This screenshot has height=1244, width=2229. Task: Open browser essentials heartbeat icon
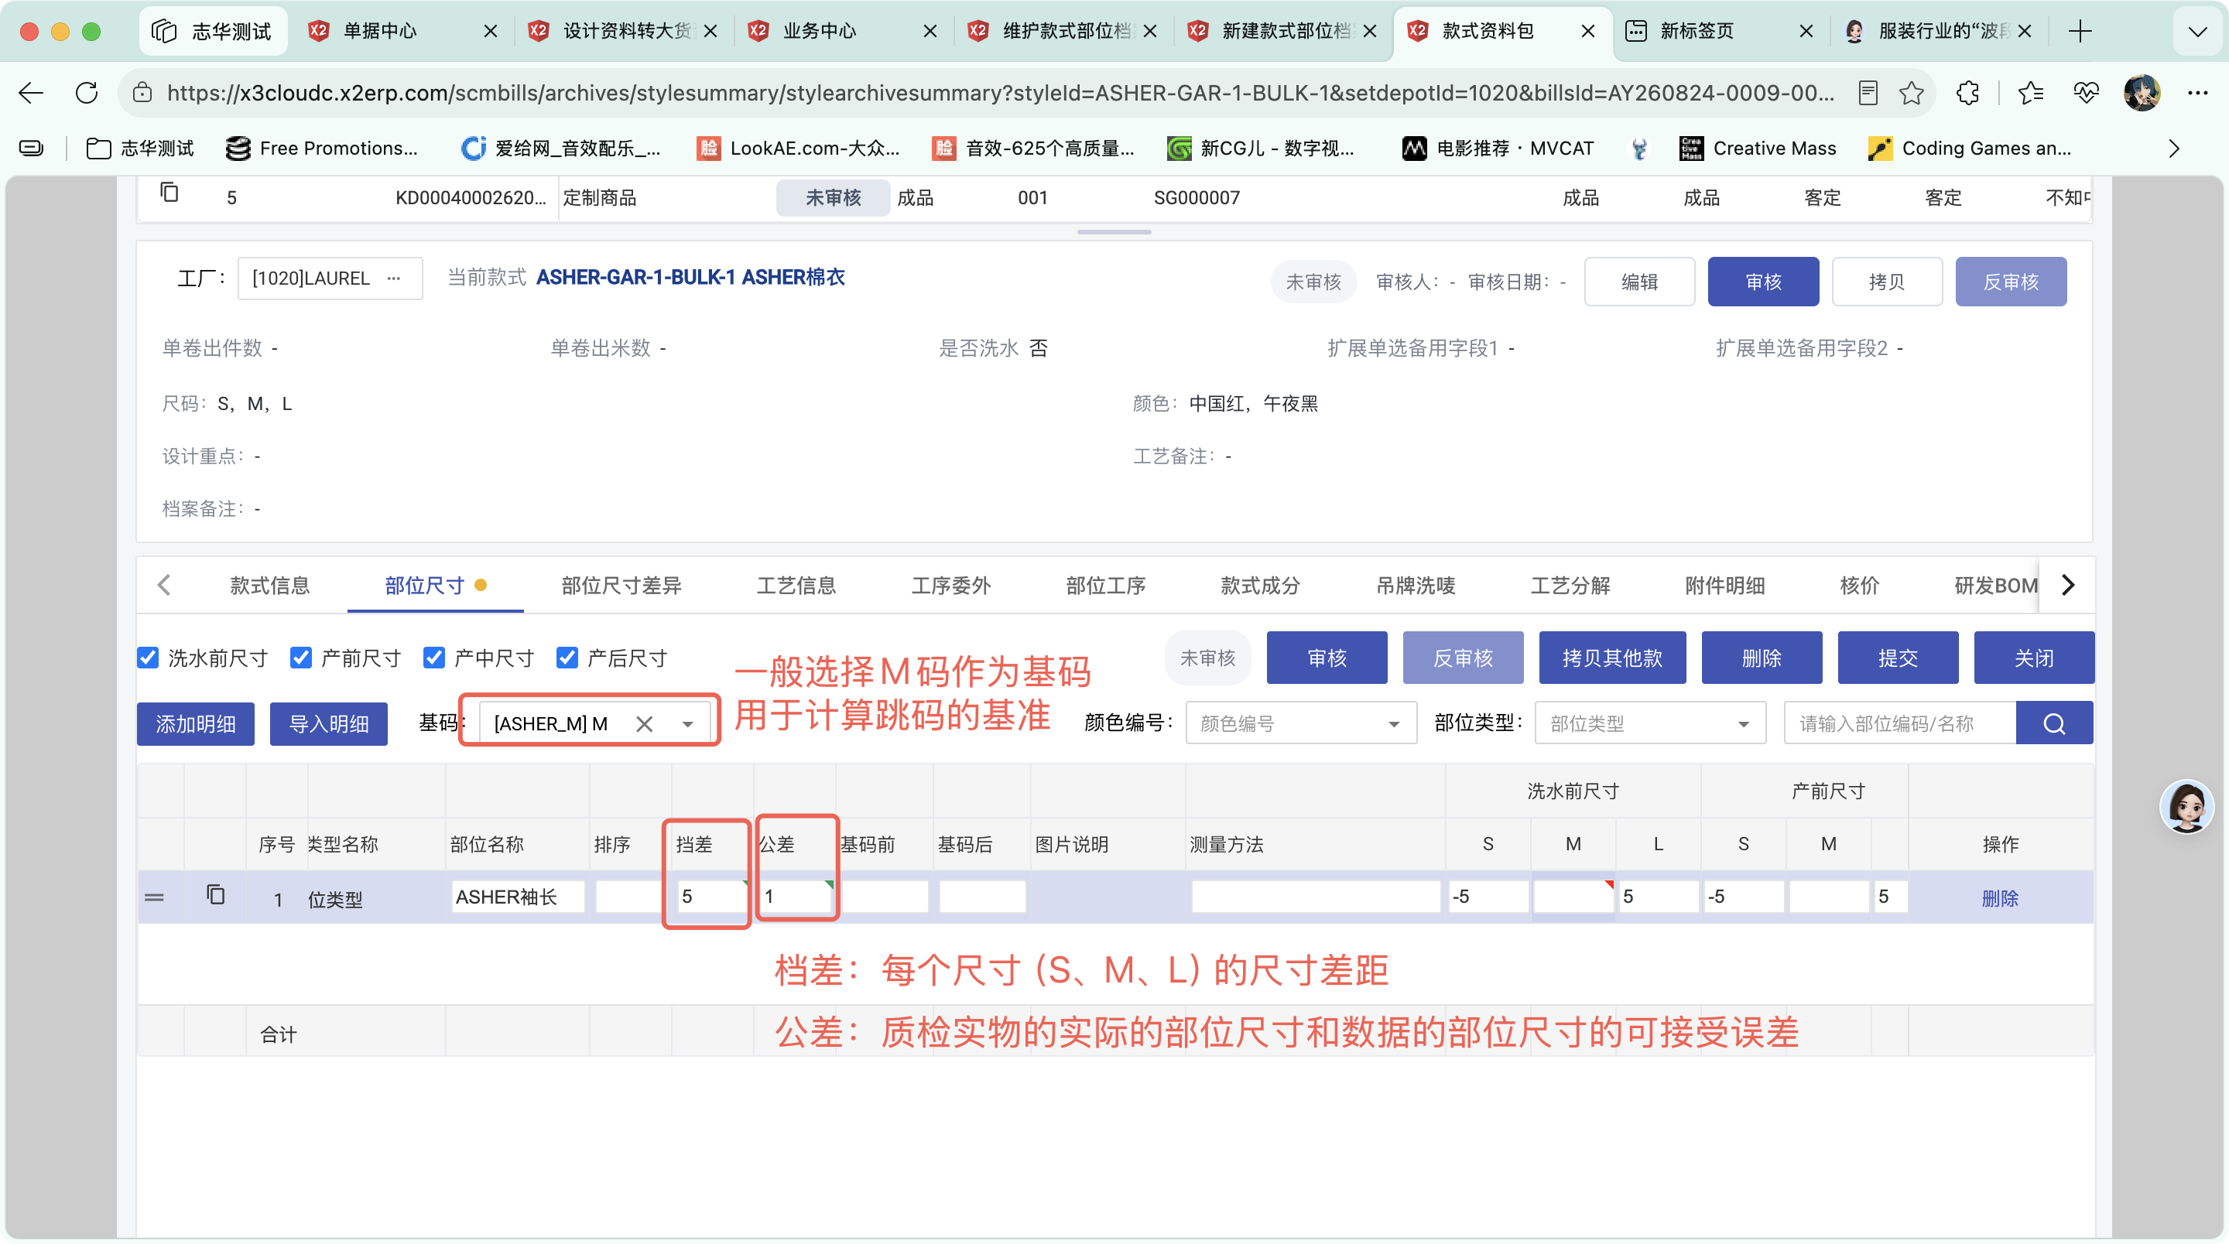coord(2085,93)
